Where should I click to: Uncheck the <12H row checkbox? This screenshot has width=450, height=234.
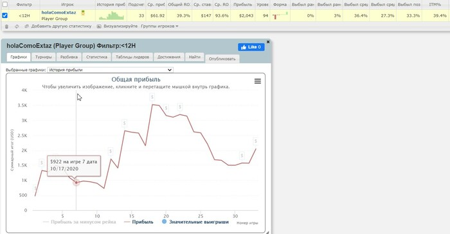click(5, 15)
